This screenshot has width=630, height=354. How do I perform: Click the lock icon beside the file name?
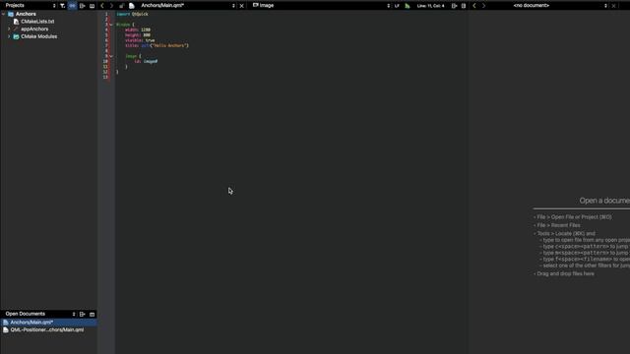[121, 6]
